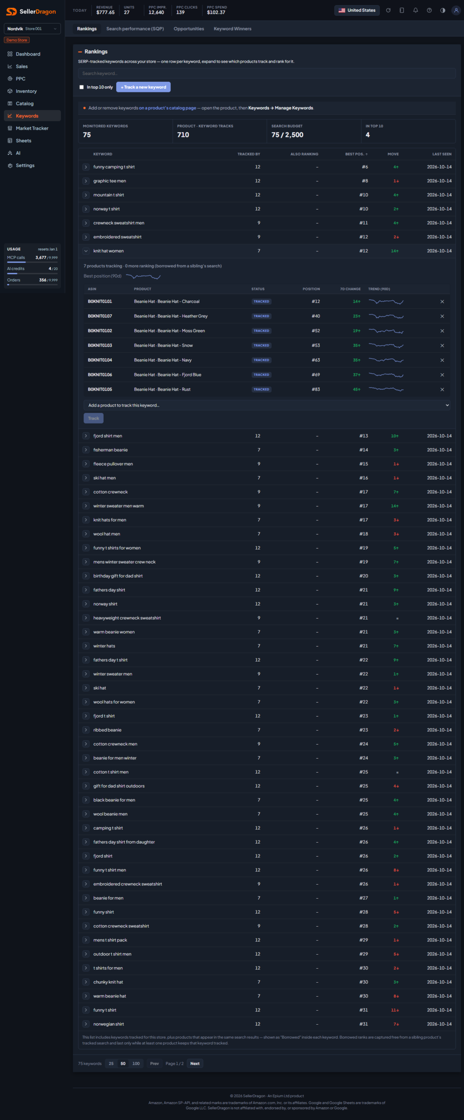The height and width of the screenshot is (1120, 464).
Task: Toggle the dark/light theme icon
Action: pyautogui.click(x=443, y=10)
